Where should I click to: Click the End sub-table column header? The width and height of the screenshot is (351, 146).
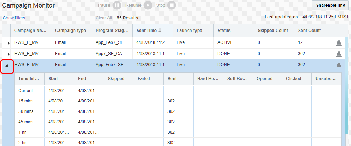tap(89, 79)
